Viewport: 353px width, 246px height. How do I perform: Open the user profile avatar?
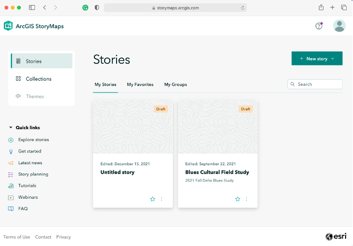pos(339,26)
